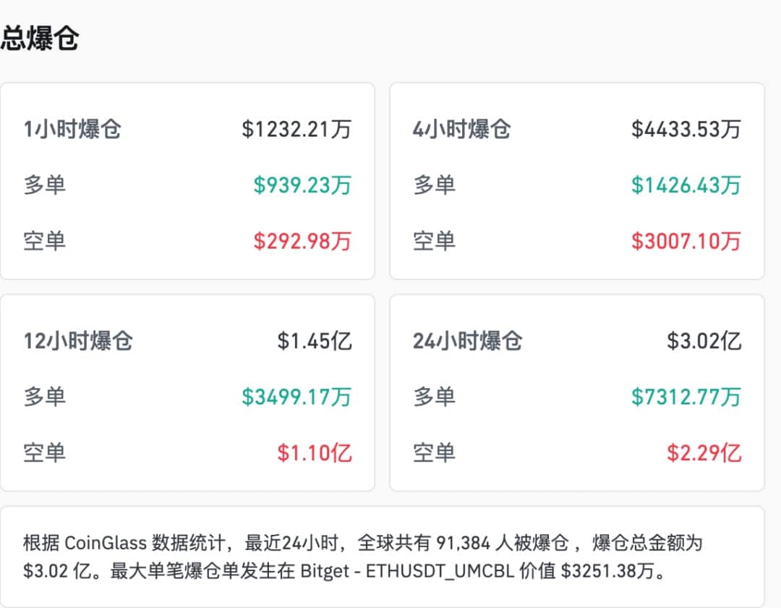Click the green long value $1426.43万
The width and height of the screenshot is (781, 608).
tap(686, 185)
